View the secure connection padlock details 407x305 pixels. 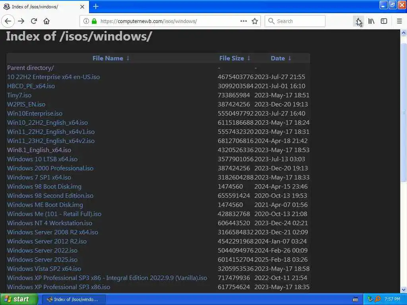[x=94, y=21]
